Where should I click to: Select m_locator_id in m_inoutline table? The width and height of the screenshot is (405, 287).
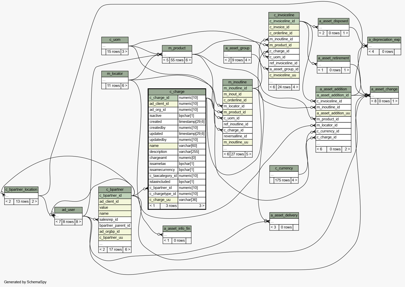(x=237, y=106)
